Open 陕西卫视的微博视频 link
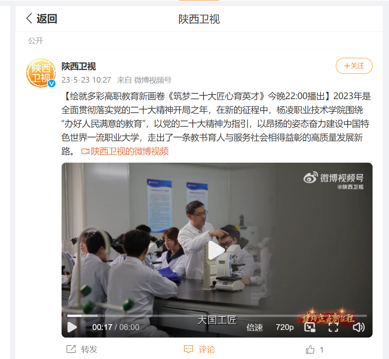Viewport: 389px width, 359px height. [125, 151]
